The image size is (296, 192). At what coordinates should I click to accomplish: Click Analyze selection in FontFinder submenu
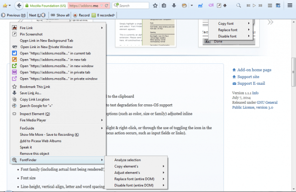pyautogui.click(x=127, y=160)
